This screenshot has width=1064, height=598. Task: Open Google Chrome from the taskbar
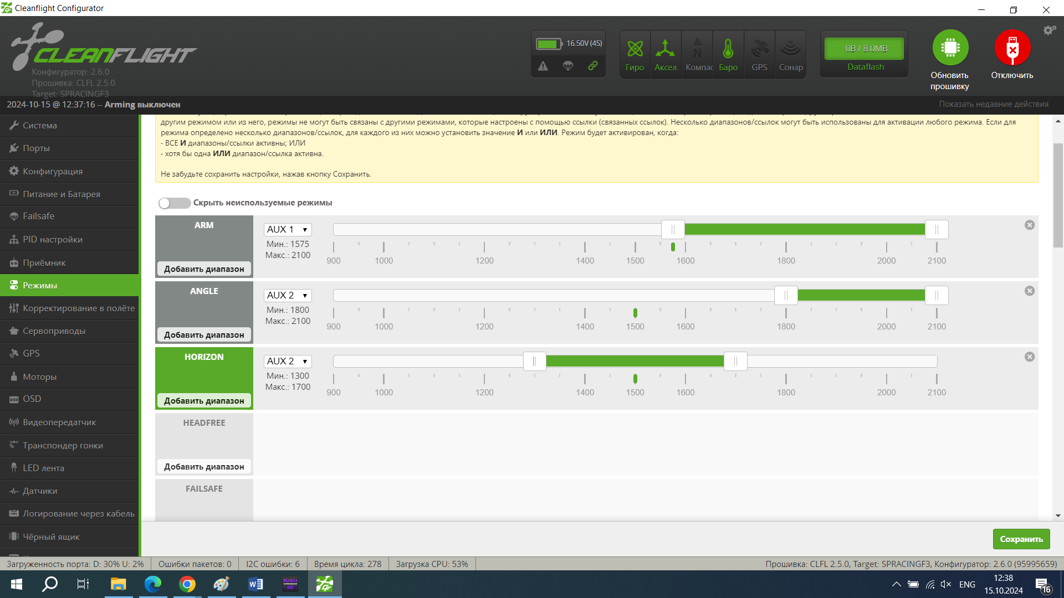click(x=187, y=584)
